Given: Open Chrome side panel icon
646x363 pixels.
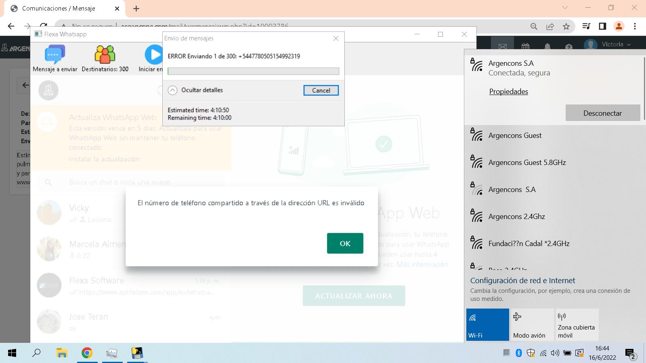Looking at the screenshot, I should [x=602, y=26].
